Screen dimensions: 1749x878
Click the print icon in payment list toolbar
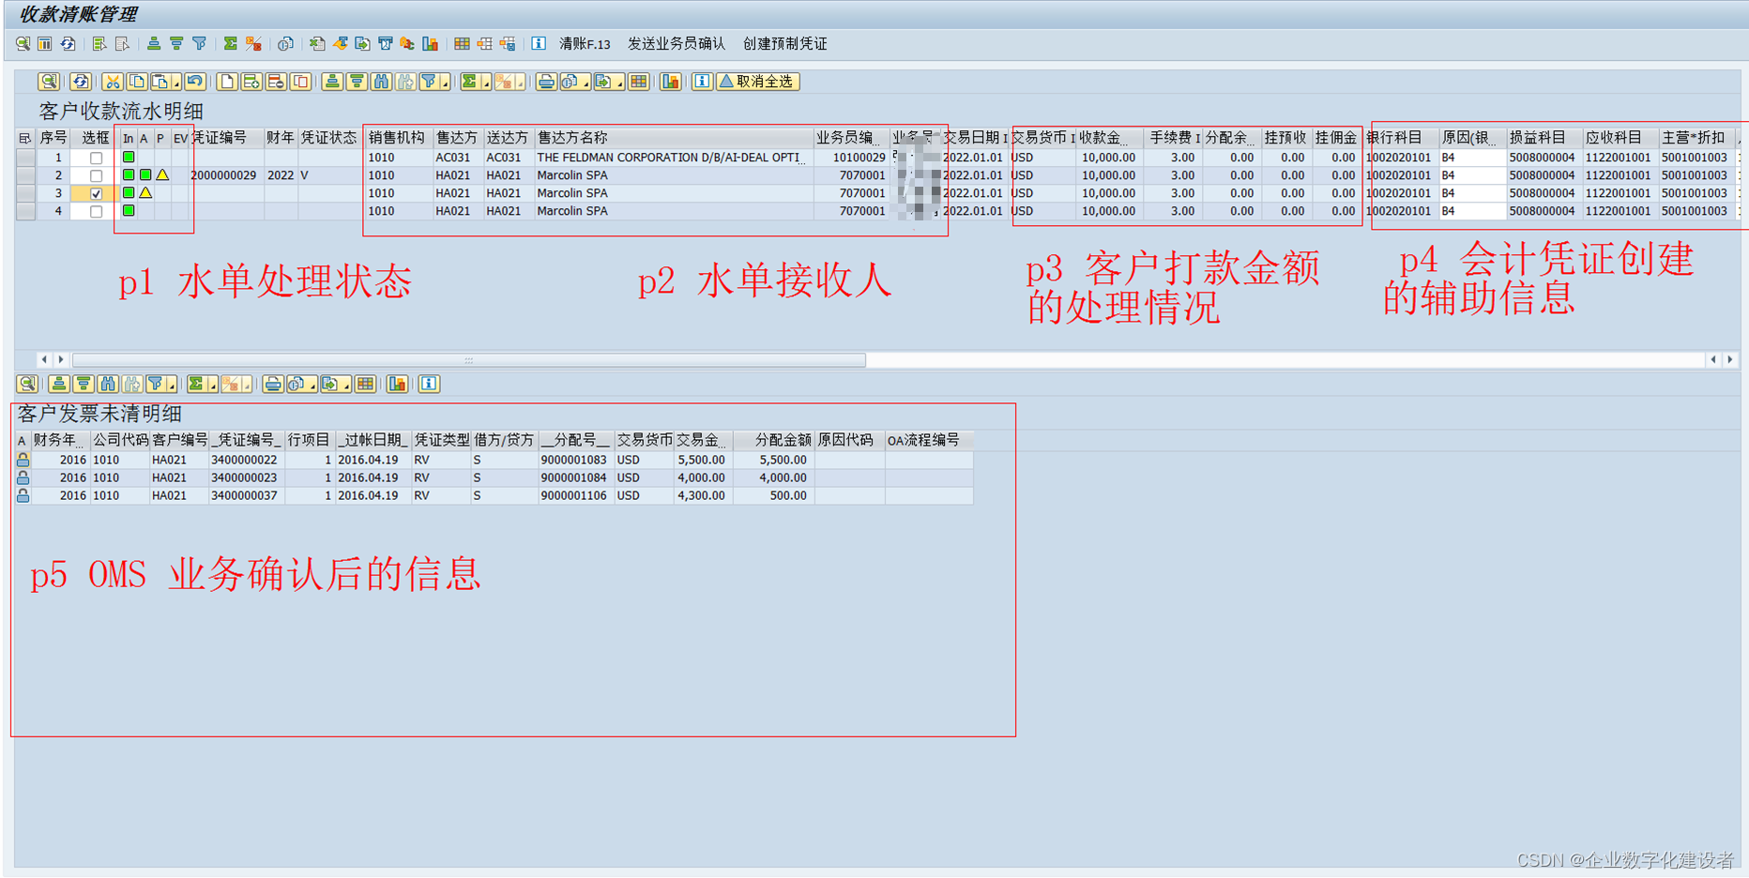546,82
